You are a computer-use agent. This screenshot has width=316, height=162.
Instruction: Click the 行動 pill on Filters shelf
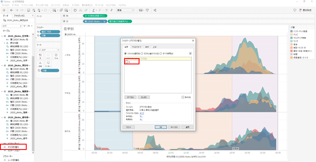50,36
